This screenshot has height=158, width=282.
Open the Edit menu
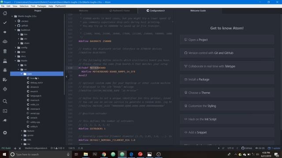[x=8, y=6]
